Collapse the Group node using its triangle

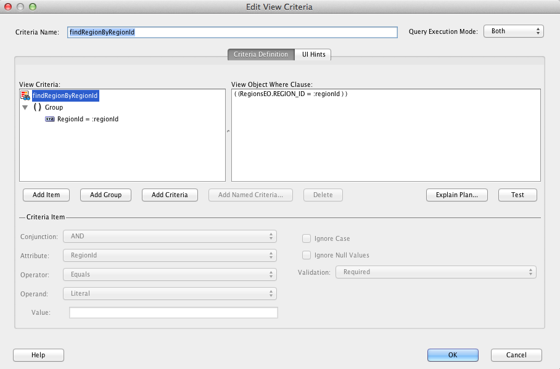pyautogui.click(x=25, y=107)
